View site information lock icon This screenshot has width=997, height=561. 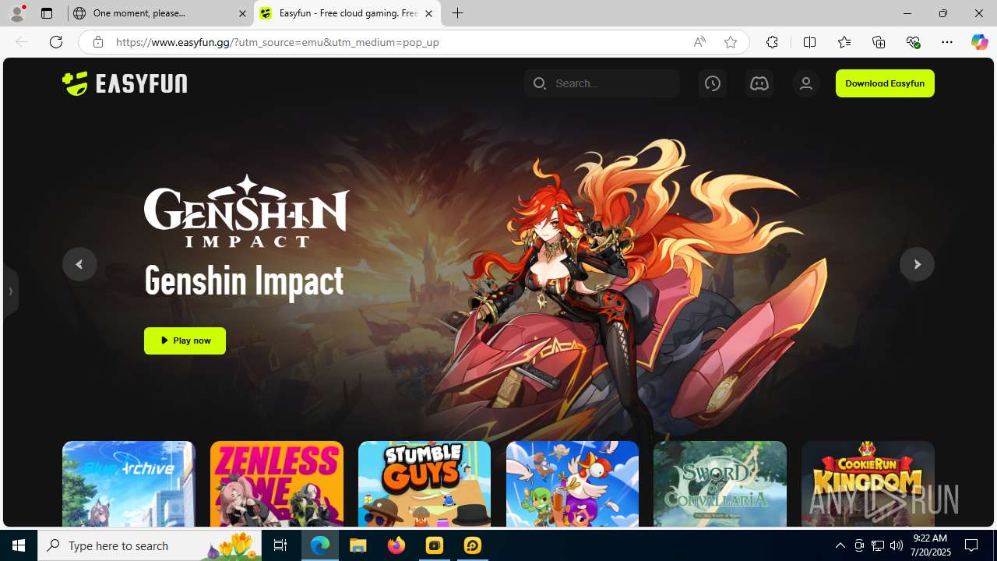tap(97, 42)
